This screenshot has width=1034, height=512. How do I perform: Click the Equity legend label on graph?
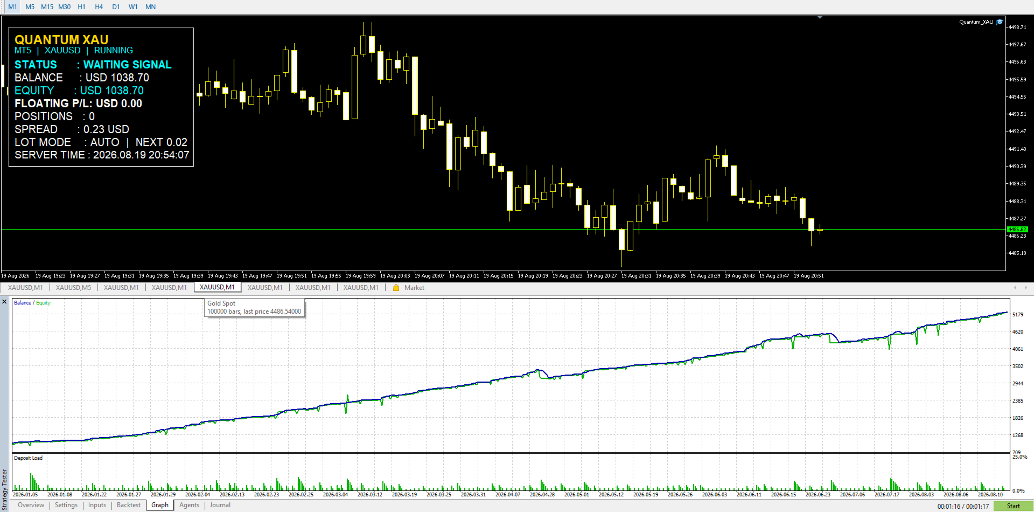coord(43,303)
